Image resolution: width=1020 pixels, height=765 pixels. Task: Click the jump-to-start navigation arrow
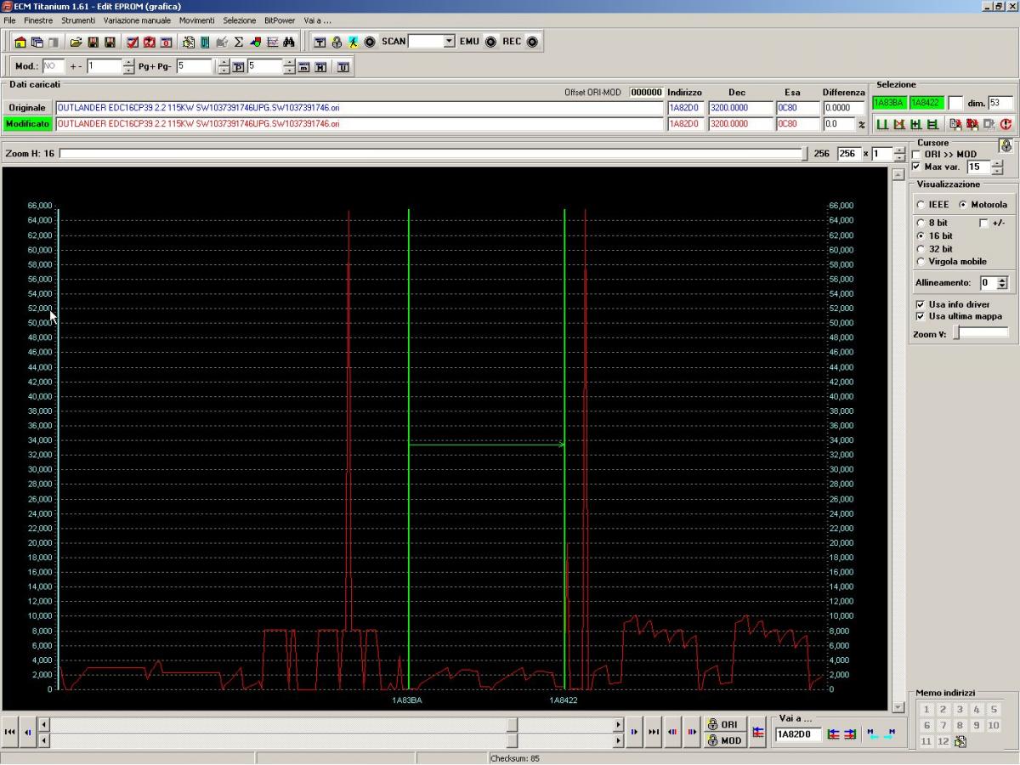tap(10, 732)
